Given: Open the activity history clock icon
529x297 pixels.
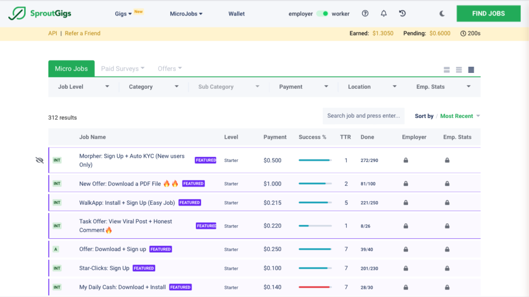Looking at the screenshot, I should click(x=402, y=13).
